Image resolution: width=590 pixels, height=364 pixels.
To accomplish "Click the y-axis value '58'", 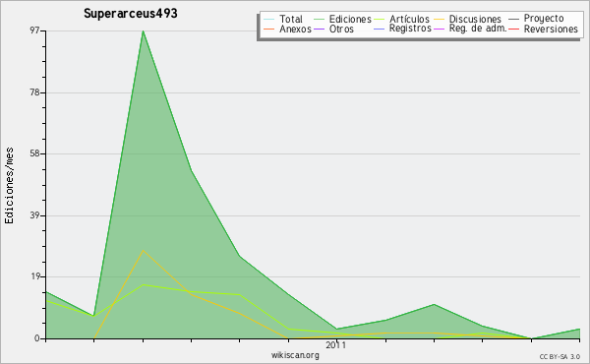I will [34, 153].
